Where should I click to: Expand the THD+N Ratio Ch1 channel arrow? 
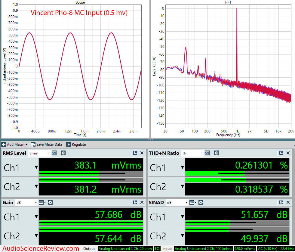(x=182, y=167)
